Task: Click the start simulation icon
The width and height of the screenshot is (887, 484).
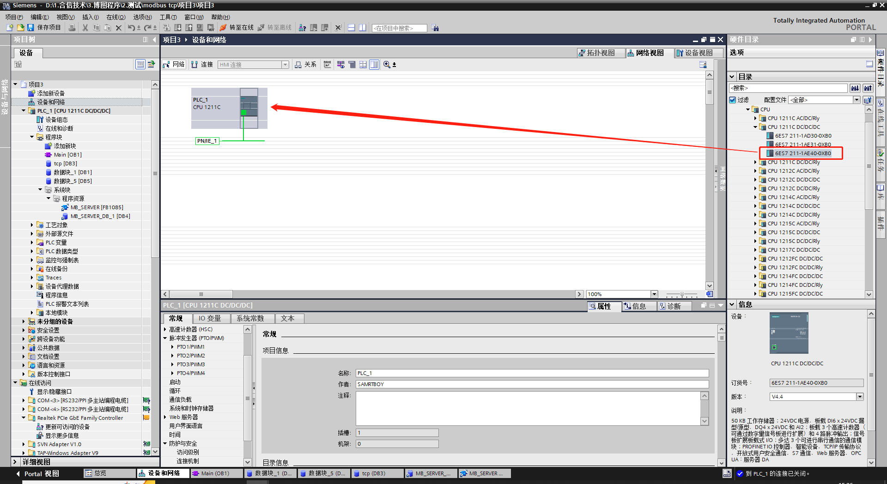Action: click(x=200, y=28)
